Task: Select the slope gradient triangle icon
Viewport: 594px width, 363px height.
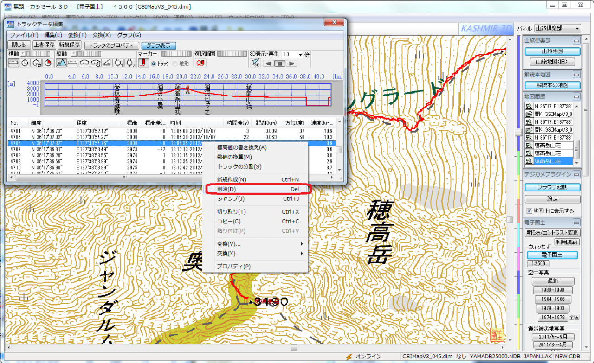Action: pos(107,63)
